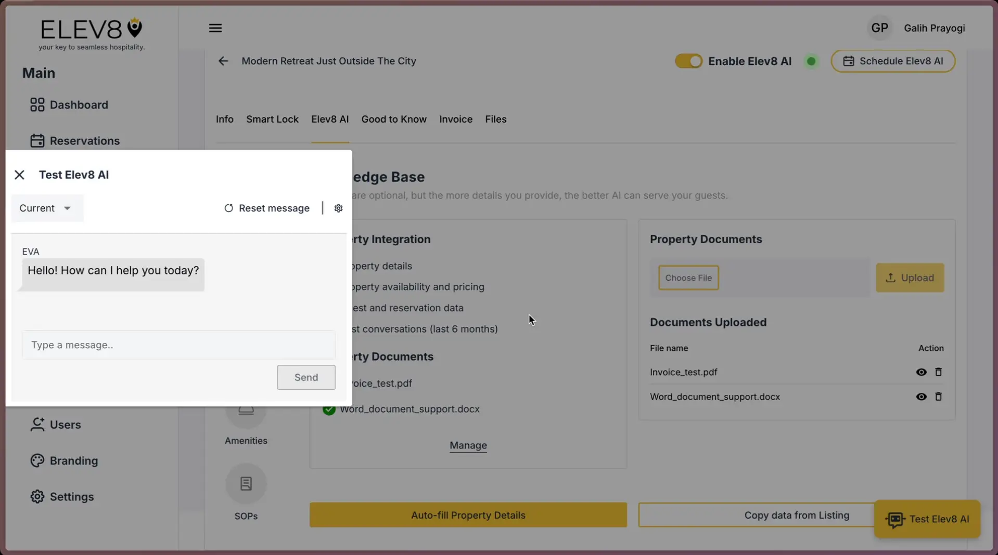Show Word_document_support.docx using its eye icon
Screen dimensions: 998x555
pyautogui.click(x=921, y=397)
